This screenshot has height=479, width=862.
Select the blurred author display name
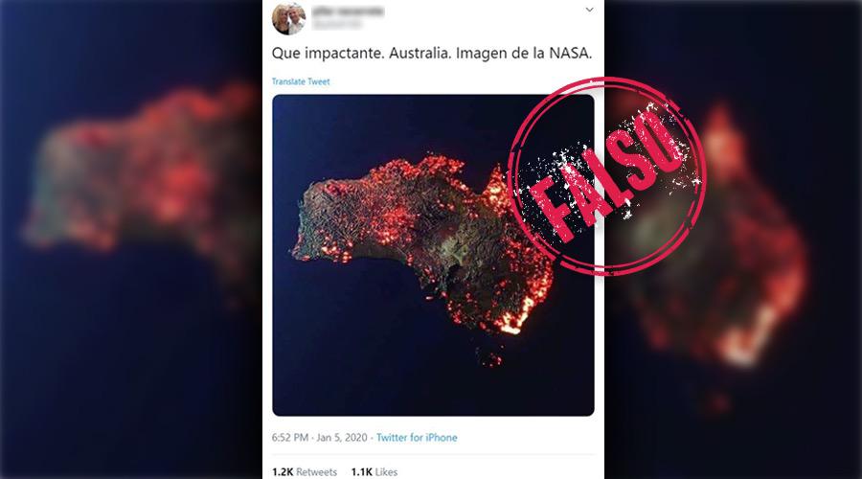tap(348, 11)
